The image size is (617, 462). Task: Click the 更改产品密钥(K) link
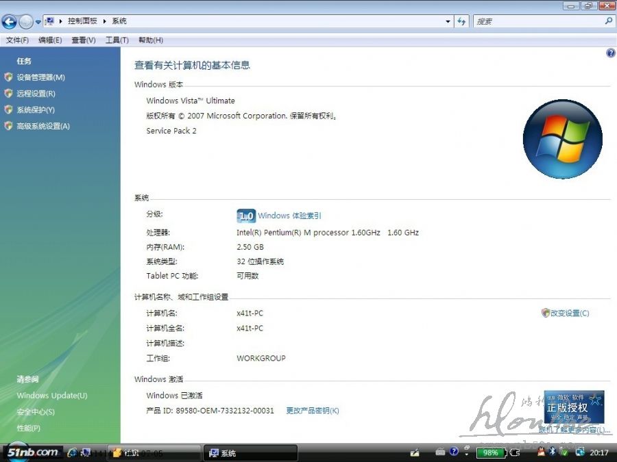coord(312,411)
